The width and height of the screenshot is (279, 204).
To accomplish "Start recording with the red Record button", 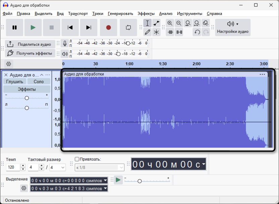I will pos(109,28).
